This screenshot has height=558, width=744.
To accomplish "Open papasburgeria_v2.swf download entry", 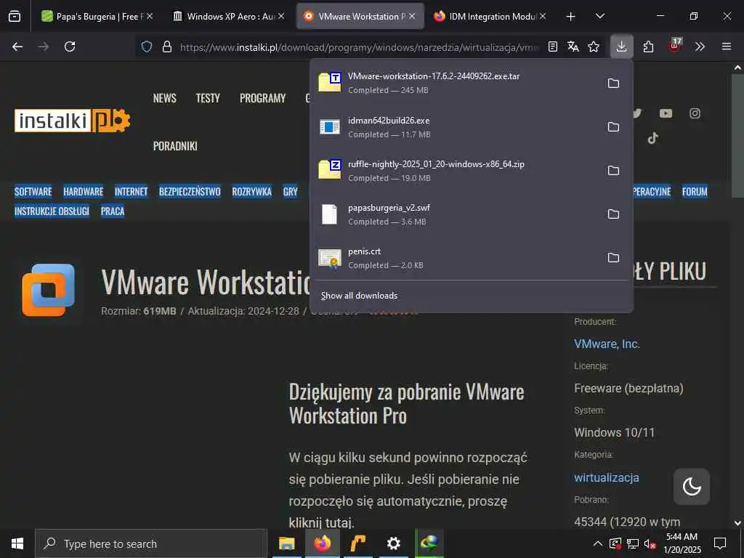I will point(456,214).
